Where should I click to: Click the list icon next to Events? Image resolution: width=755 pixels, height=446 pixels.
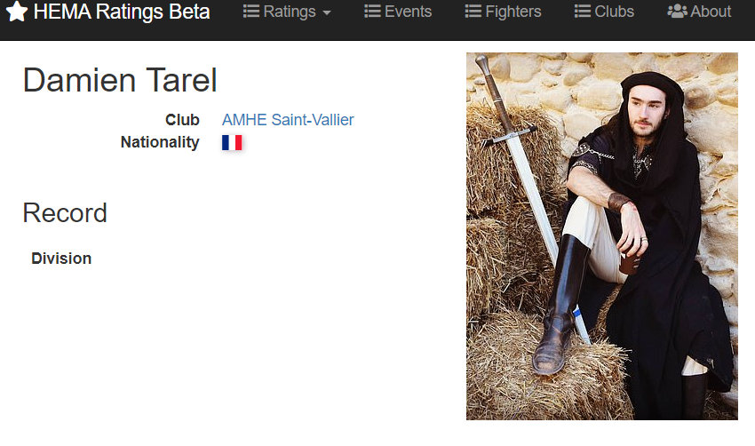coord(372,12)
